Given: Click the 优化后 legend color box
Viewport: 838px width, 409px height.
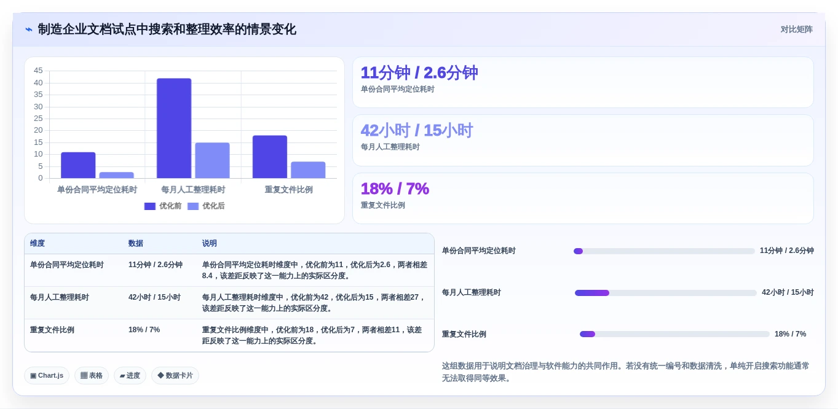Looking at the screenshot, I should tap(193, 206).
